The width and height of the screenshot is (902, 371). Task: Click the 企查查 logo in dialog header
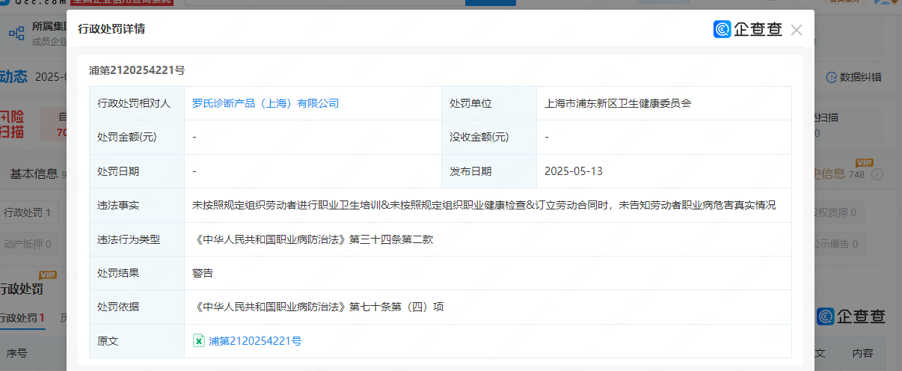[747, 29]
